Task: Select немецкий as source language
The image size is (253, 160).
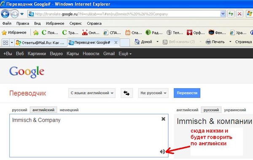Action: [x=69, y=110]
